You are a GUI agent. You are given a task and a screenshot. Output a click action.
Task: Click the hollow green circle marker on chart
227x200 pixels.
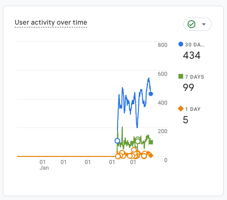tap(138, 141)
